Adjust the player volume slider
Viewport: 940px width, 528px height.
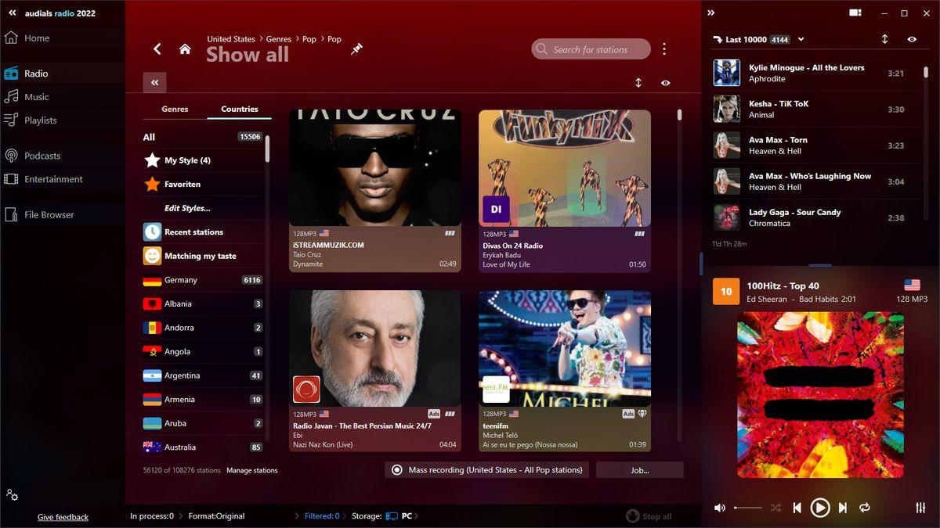tap(748, 508)
